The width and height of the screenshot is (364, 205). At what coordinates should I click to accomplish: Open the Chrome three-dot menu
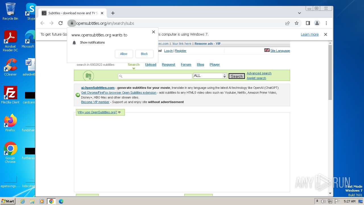coord(326,23)
